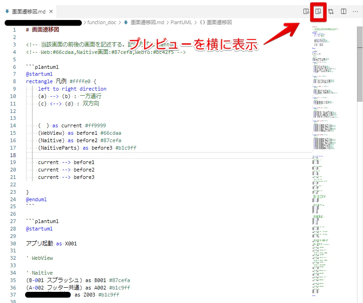Select the 画面遷移図.md editor tab
This screenshot has width=363, height=303.
point(29,11)
